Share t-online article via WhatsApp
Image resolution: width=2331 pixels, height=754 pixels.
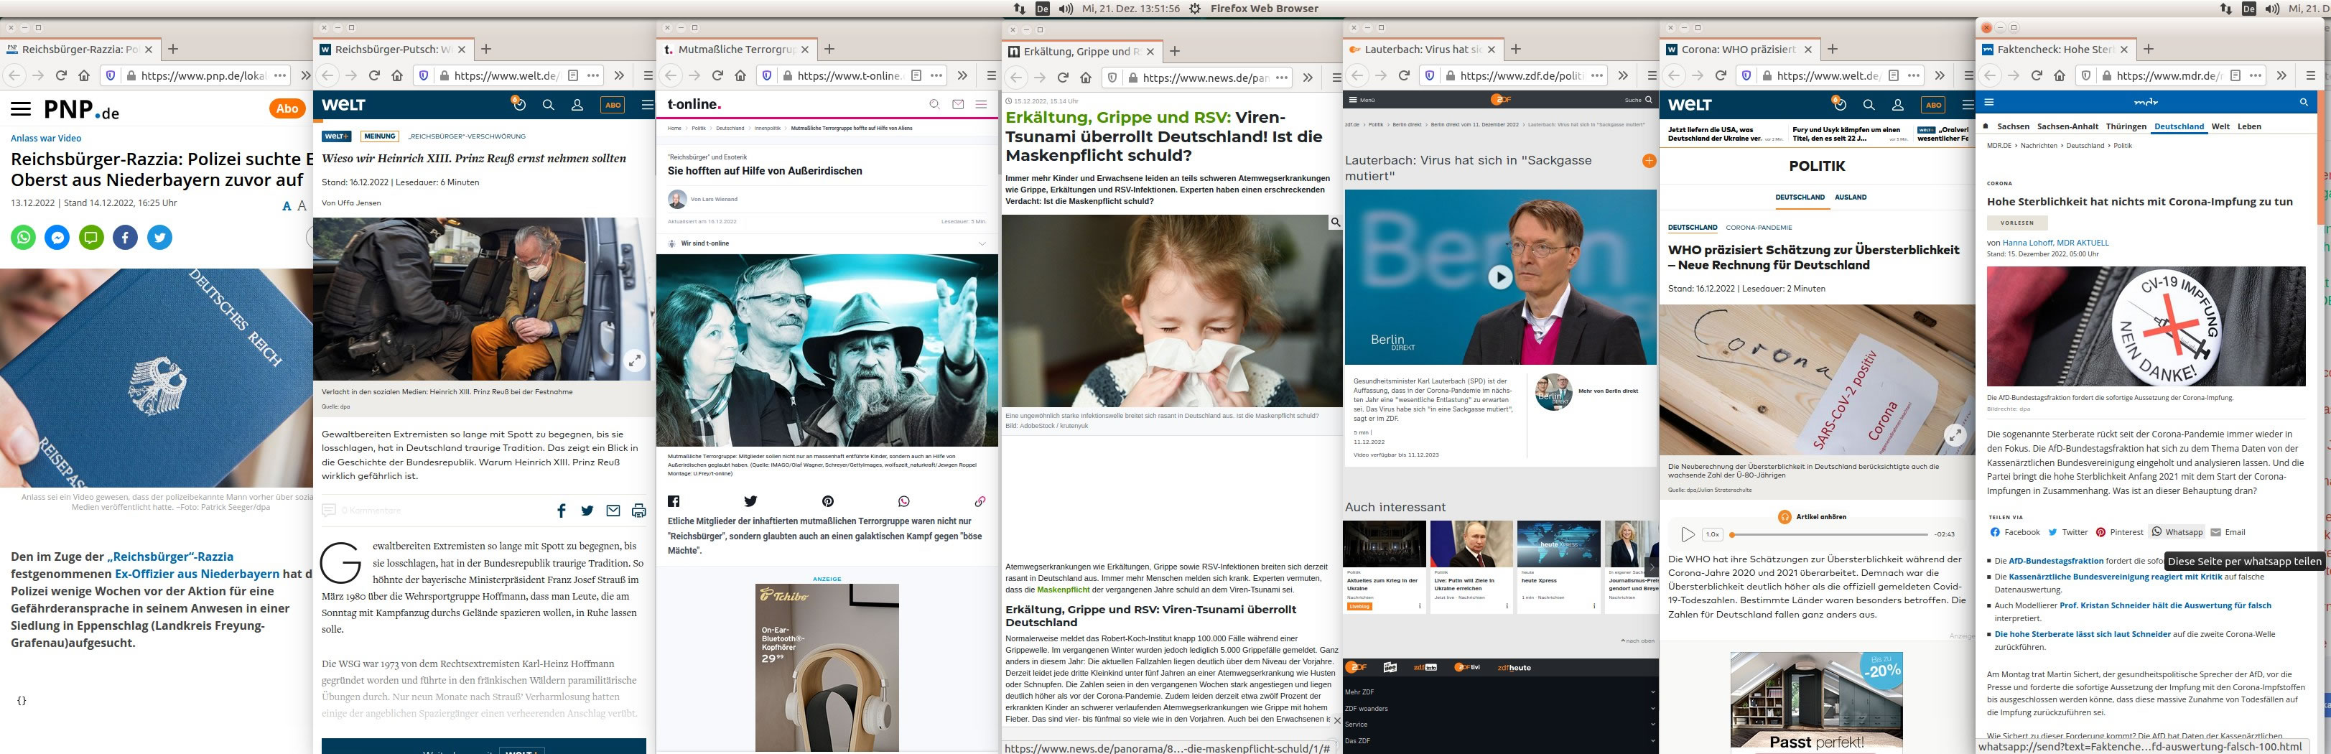904,501
